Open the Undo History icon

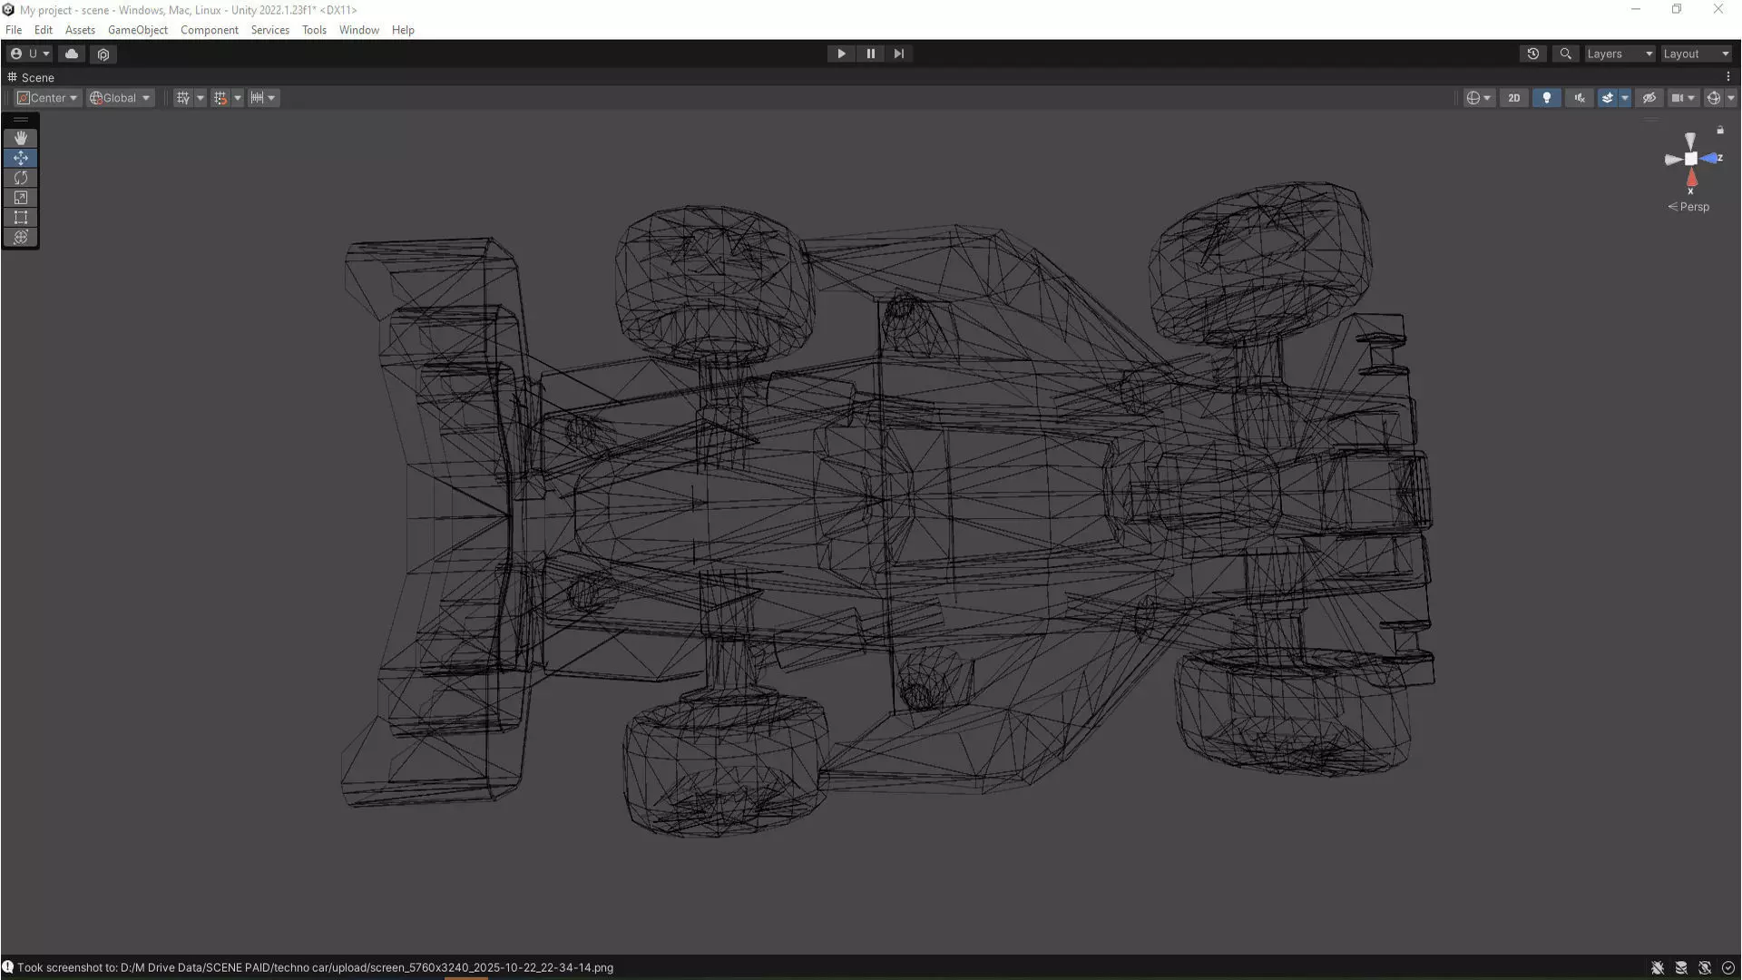click(1532, 54)
